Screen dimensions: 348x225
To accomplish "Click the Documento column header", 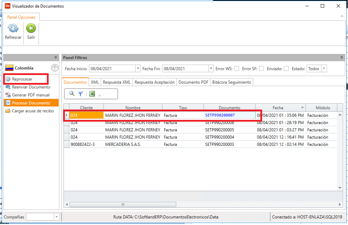I will [229, 107].
